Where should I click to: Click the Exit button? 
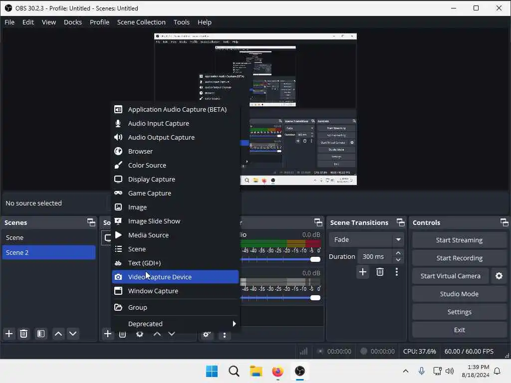coord(459,330)
